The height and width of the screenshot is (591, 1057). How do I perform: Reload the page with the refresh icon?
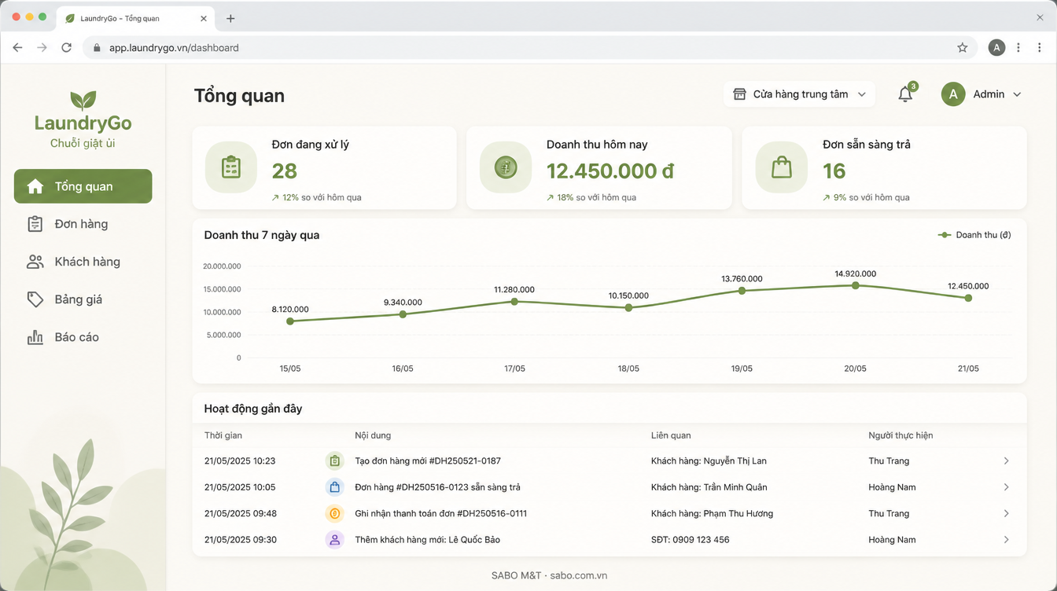pyautogui.click(x=67, y=48)
